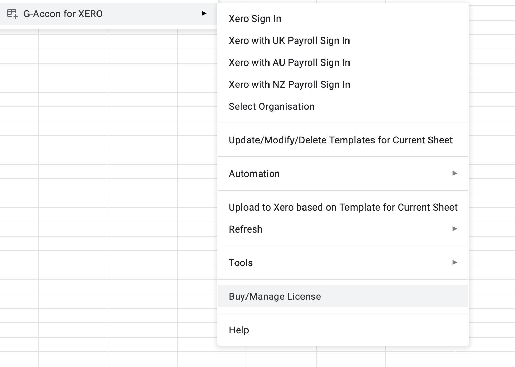Choose Xero Sign In

click(255, 19)
